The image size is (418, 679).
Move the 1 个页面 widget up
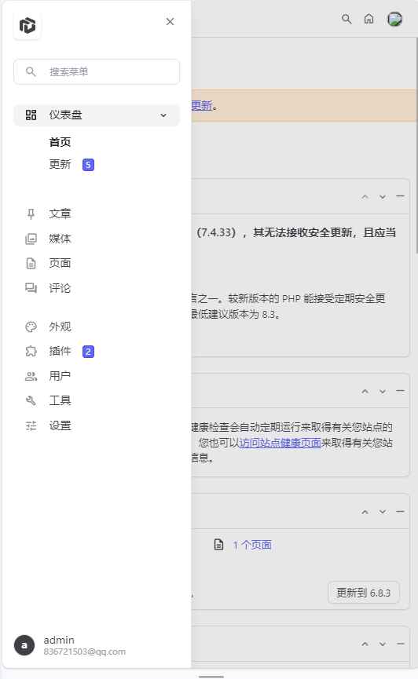tap(365, 512)
